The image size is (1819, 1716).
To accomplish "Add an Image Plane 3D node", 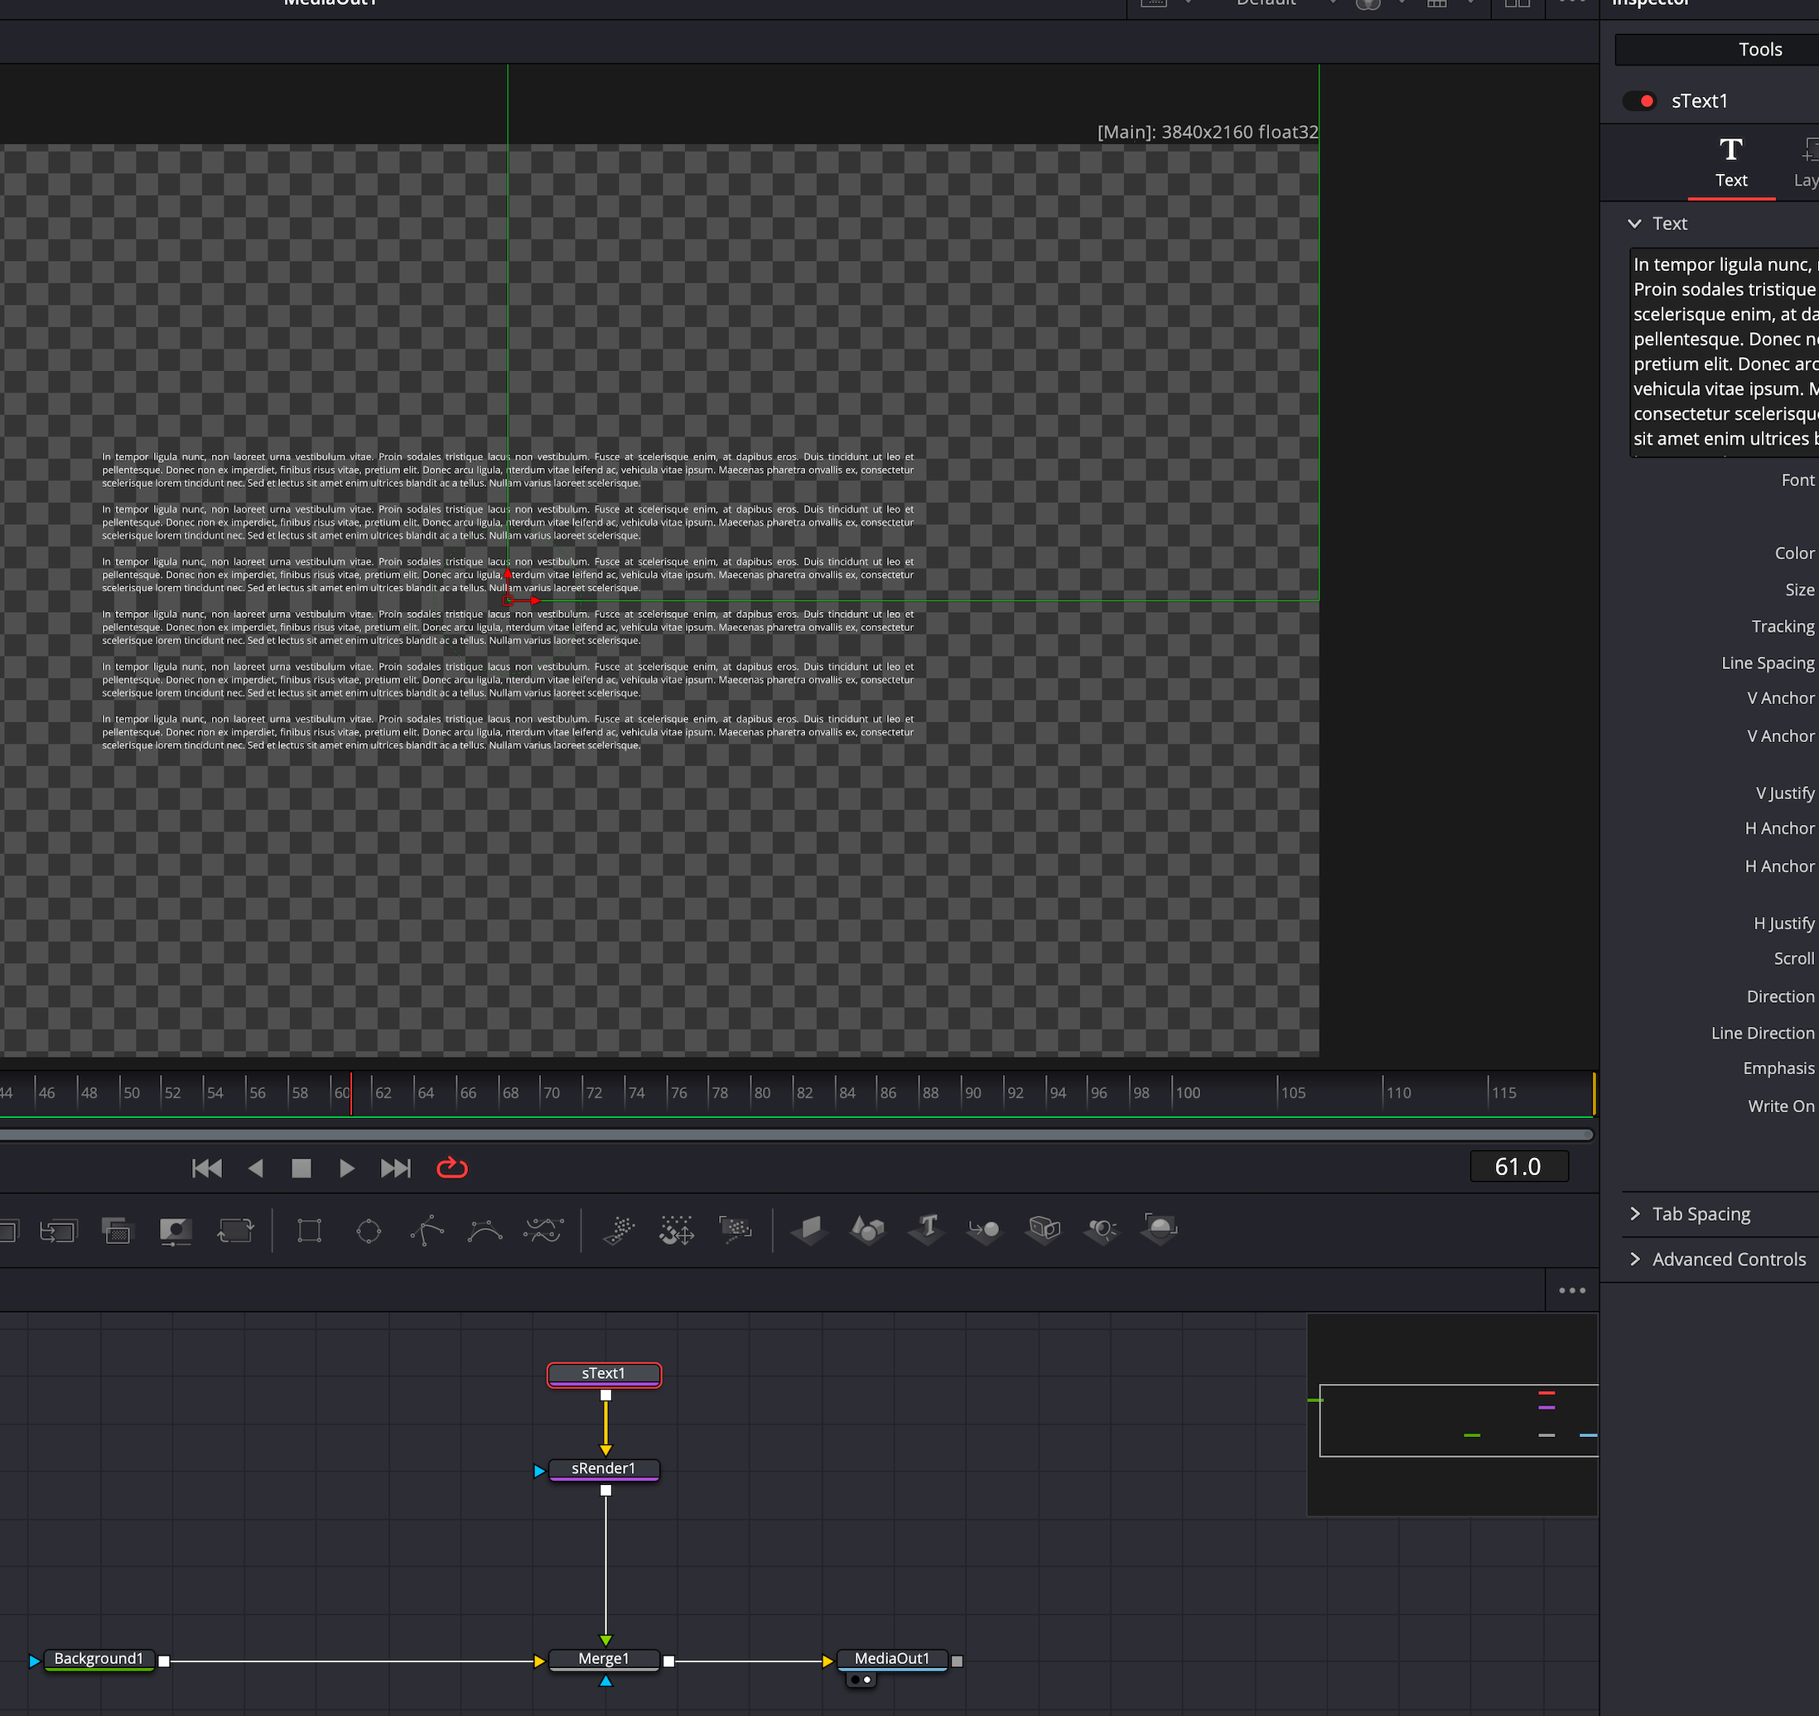I will (x=810, y=1231).
